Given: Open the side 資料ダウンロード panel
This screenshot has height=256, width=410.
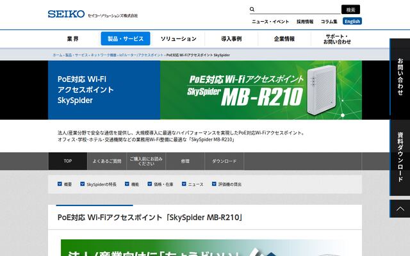Looking at the screenshot, I should 400,157.
